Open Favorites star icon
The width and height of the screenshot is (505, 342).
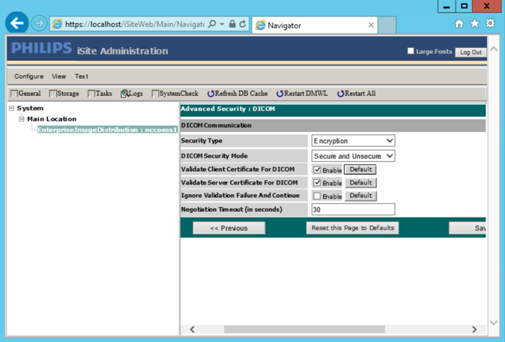point(475,23)
